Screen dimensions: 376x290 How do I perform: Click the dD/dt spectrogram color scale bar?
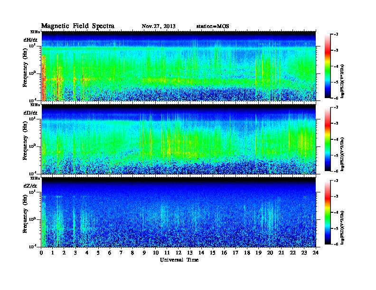(x=328, y=139)
